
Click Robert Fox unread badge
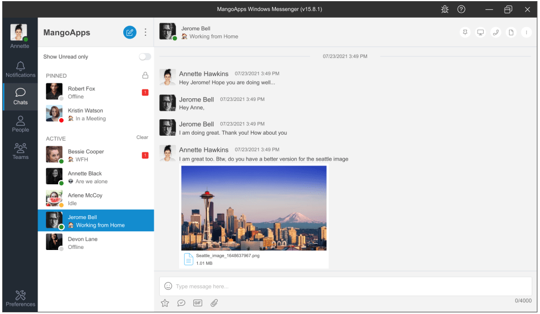145,92
